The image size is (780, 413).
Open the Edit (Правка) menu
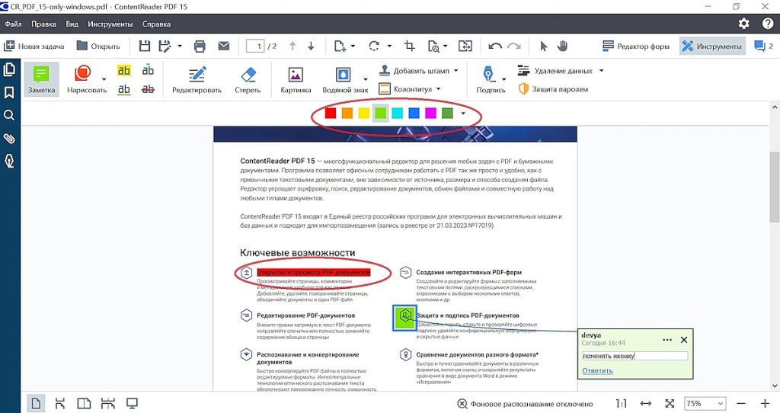tap(43, 24)
